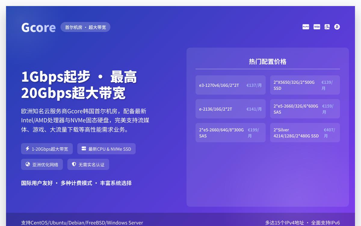Click the globe icon on 亚洲优化网络 badge
Screen dimensions: 361x226
pos(27,165)
